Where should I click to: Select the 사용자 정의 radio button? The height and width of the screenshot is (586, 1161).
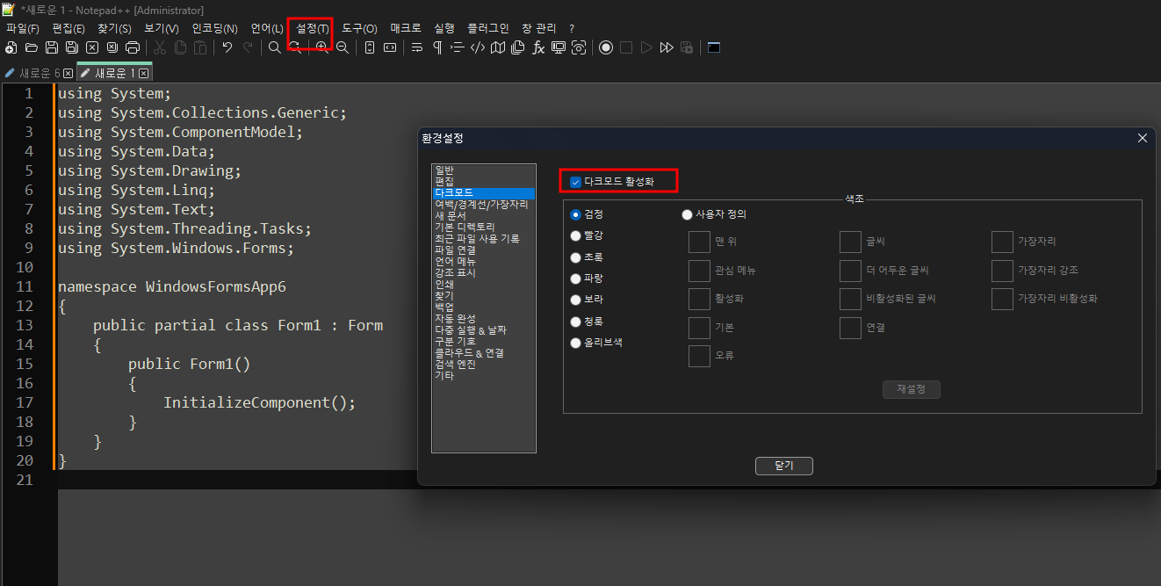[x=687, y=214]
